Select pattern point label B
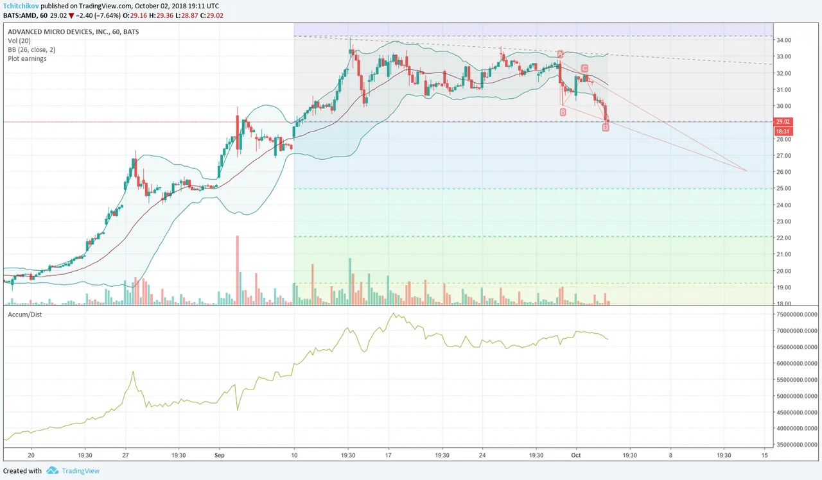Viewport: 822px width, 480px height. click(x=563, y=112)
